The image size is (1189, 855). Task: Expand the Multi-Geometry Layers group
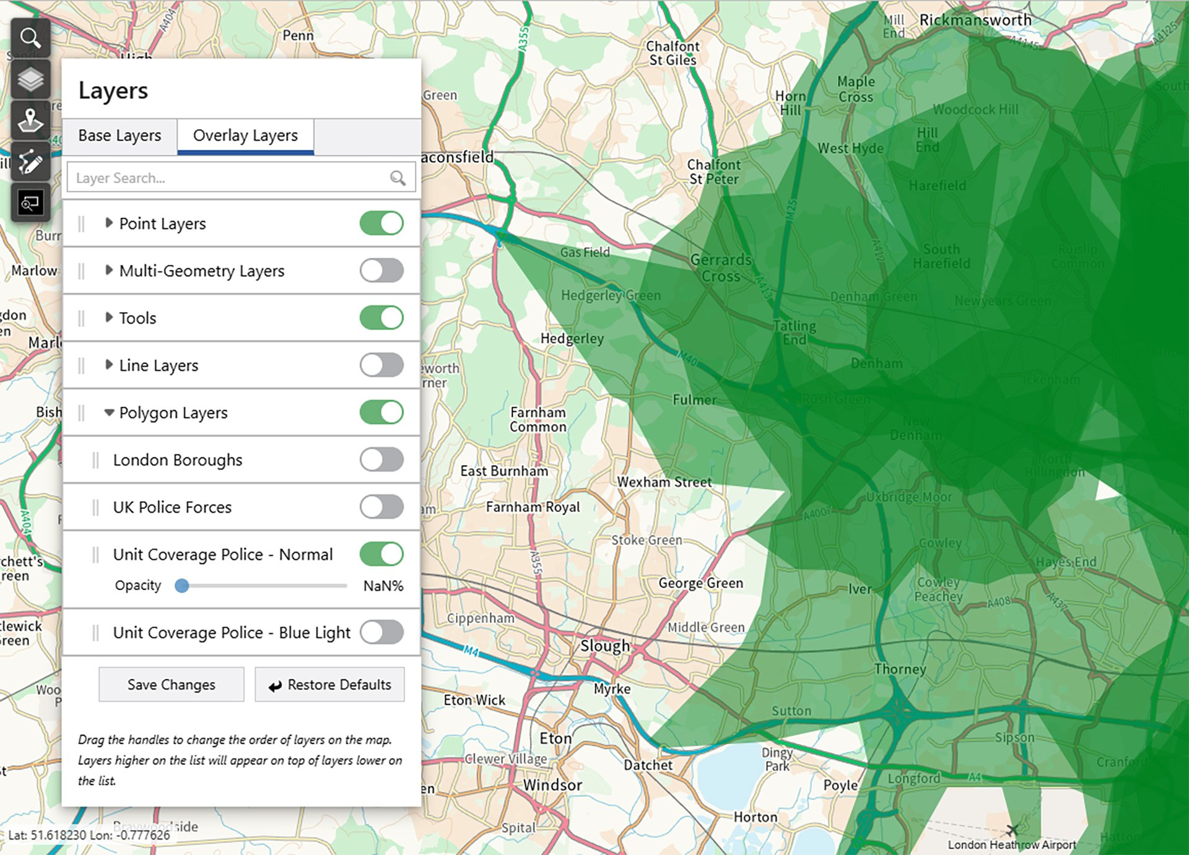tap(109, 270)
